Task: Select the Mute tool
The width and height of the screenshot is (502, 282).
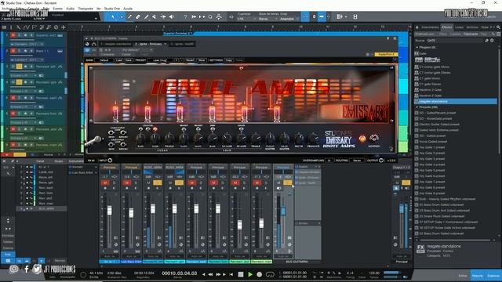Action: [155, 16]
